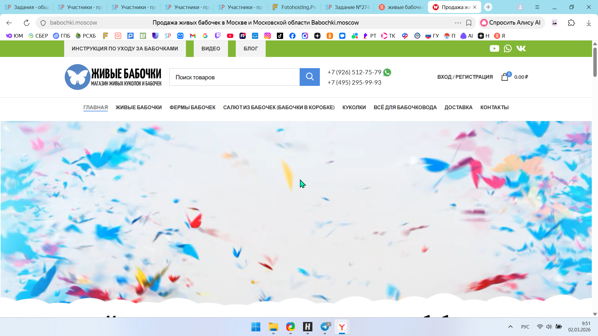Switch to the Fotohosting tab
This screenshot has height=336, width=598.
pyautogui.click(x=294, y=7)
